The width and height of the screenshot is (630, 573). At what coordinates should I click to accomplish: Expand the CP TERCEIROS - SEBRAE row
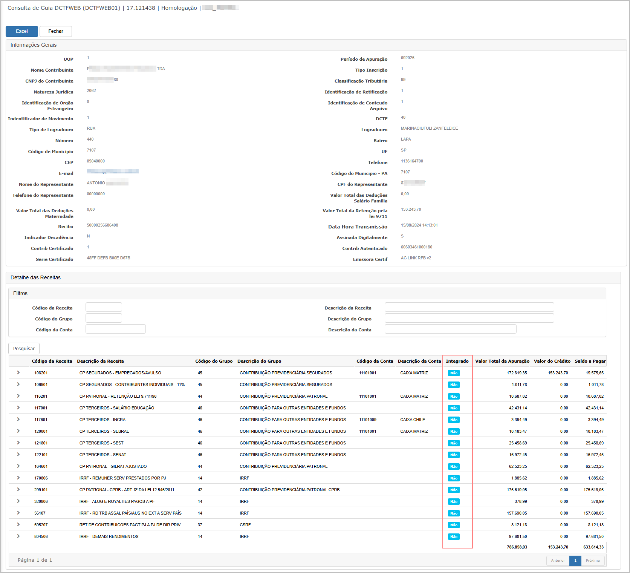[18, 431]
